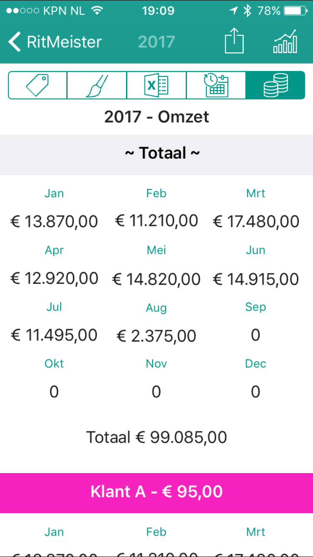Open the bar chart statistics icon

(285, 42)
